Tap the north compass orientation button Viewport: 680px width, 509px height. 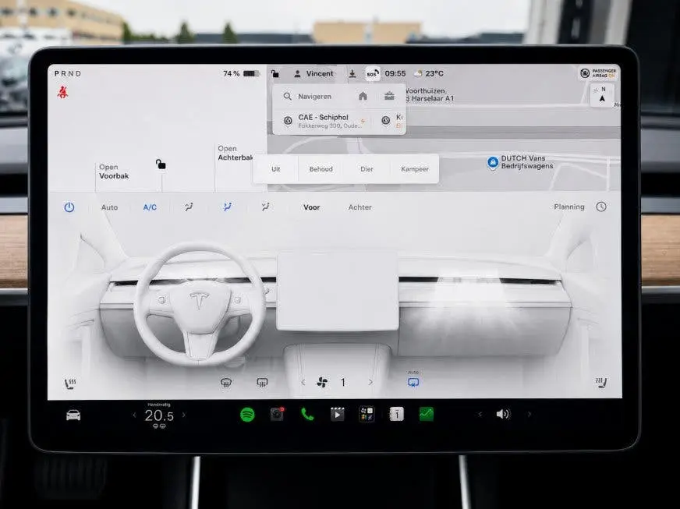click(x=602, y=95)
